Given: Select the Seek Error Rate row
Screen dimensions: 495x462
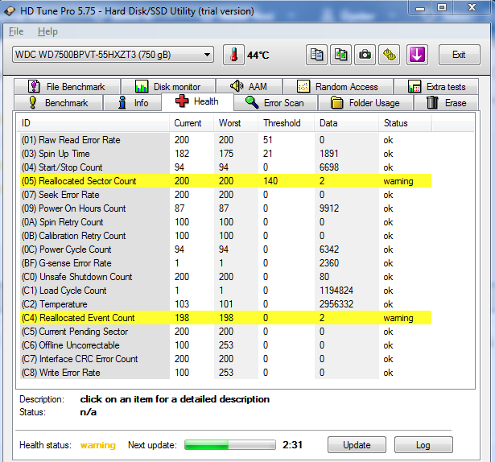Looking at the screenshot, I should 225,195.
